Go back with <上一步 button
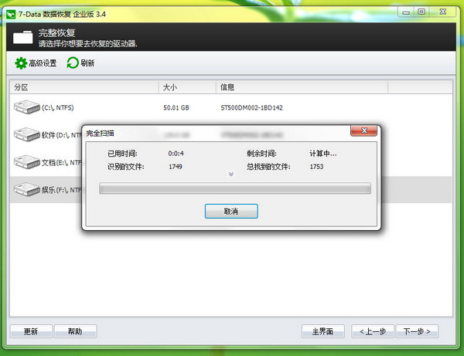464x356 pixels. [x=373, y=331]
